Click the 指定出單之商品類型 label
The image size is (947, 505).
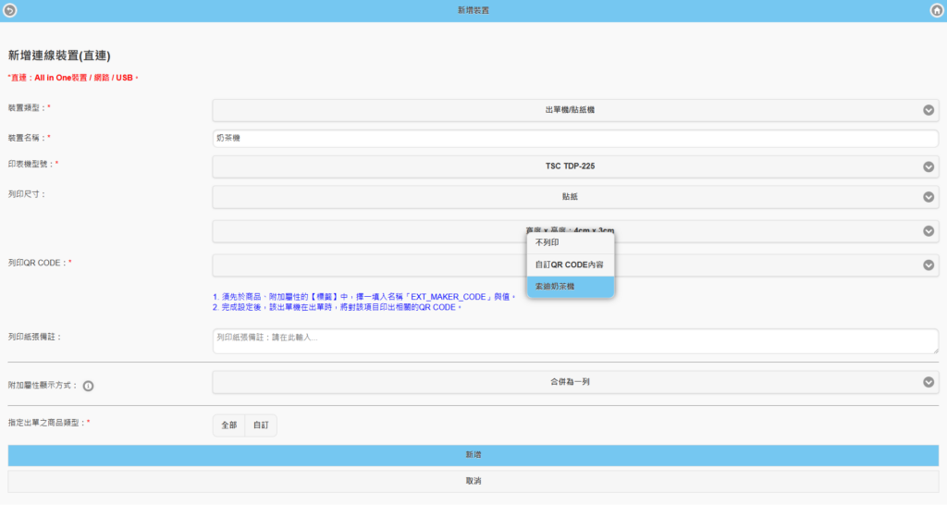(x=49, y=424)
